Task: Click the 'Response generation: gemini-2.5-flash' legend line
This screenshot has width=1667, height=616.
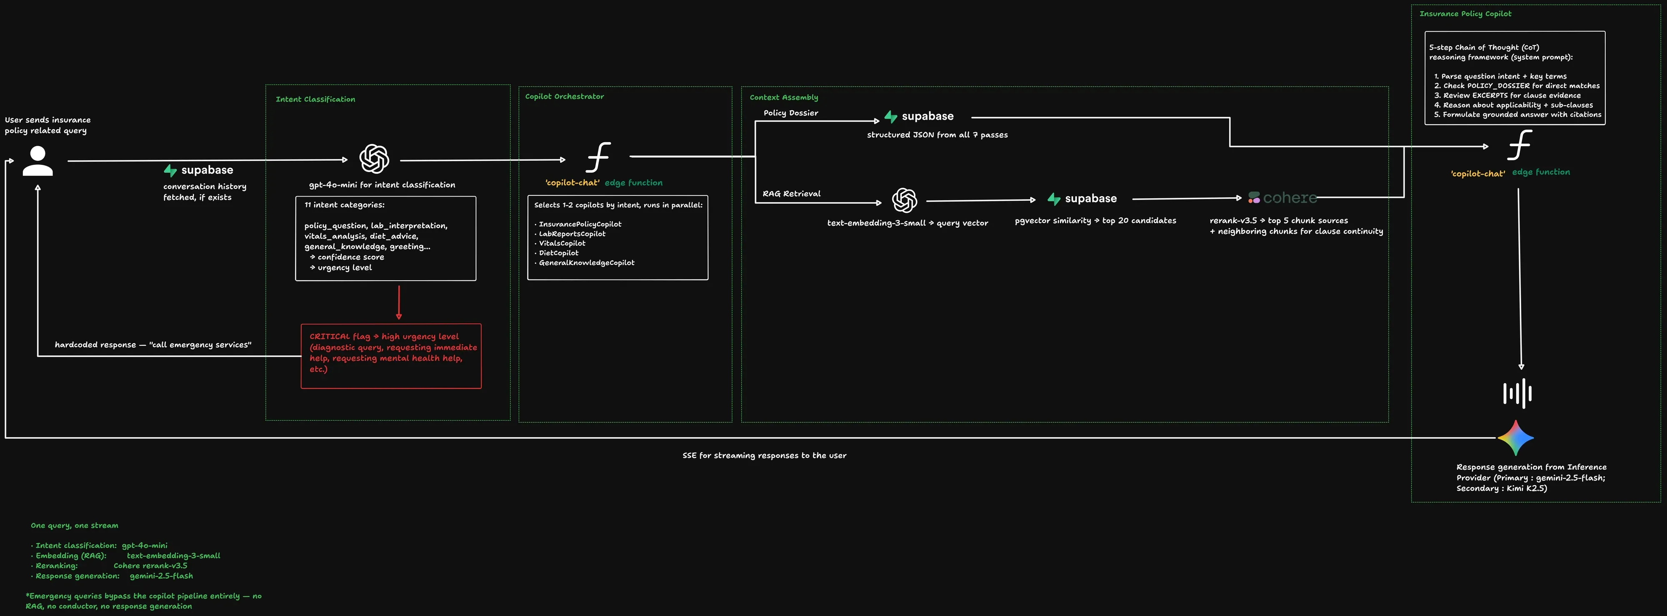Action: click(x=112, y=576)
